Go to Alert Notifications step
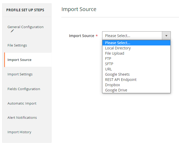Screen dimensions: 179x144 (22, 117)
